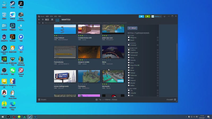Open Logitech G HUB desktop icon

pos(4,50)
